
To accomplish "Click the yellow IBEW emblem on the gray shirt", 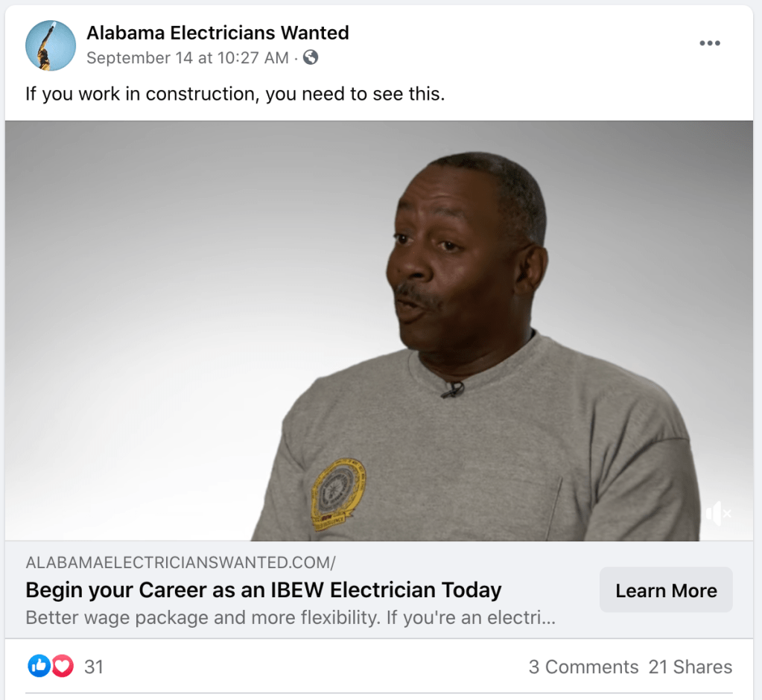I will (x=337, y=495).
